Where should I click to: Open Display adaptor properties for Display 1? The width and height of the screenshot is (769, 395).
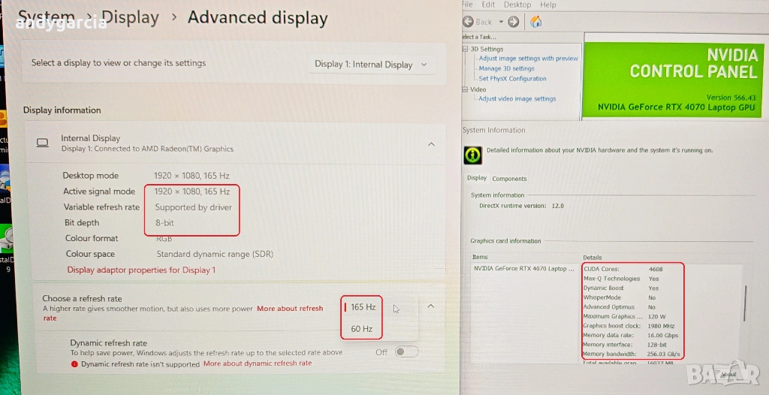pyautogui.click(x=141, y=270)
